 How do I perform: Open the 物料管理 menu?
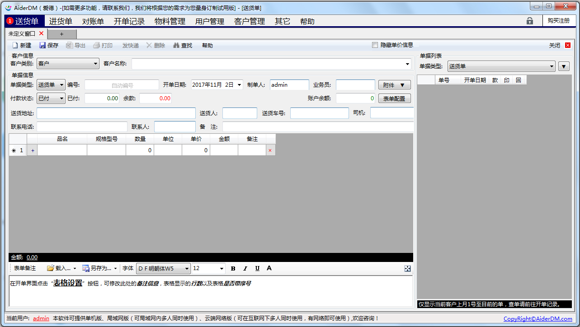170,21
